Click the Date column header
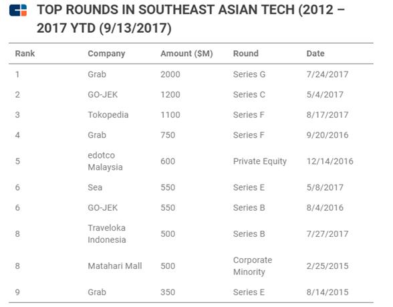 (315, 54)
